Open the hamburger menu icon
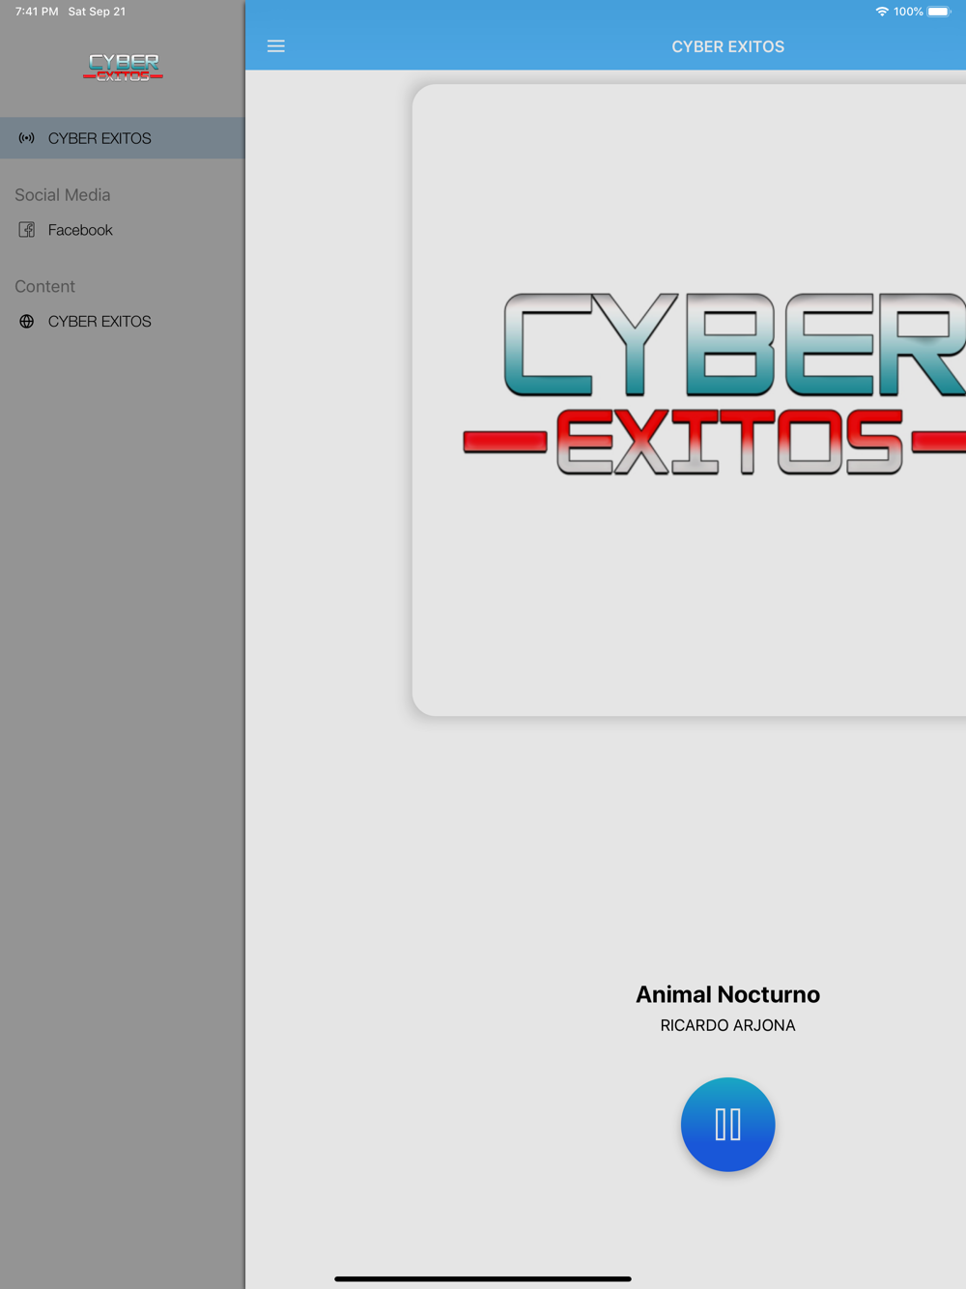This screenshot has width=966, height=1289. pos(276,46)
